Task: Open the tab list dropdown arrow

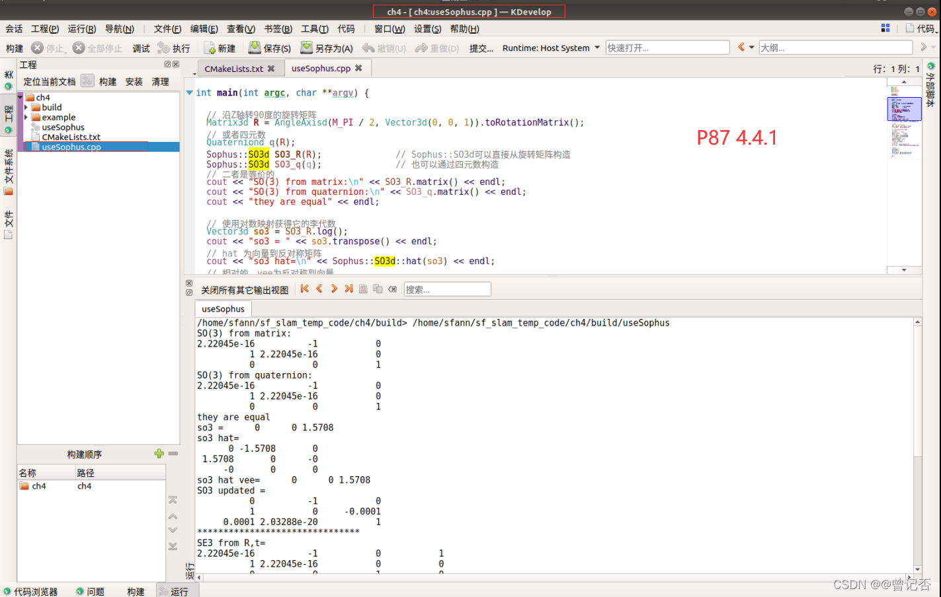Action: (194, 73)
